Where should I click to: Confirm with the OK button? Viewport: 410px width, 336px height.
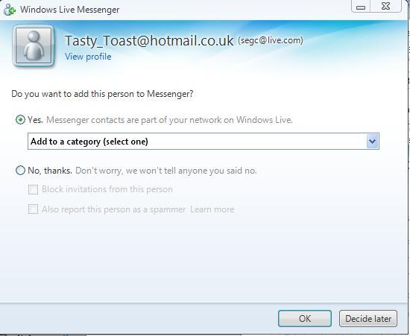[305, 319]
